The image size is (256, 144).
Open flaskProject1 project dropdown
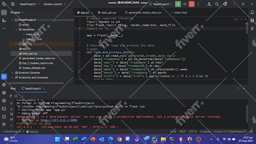pyautogui.click(x=29, y=4)
